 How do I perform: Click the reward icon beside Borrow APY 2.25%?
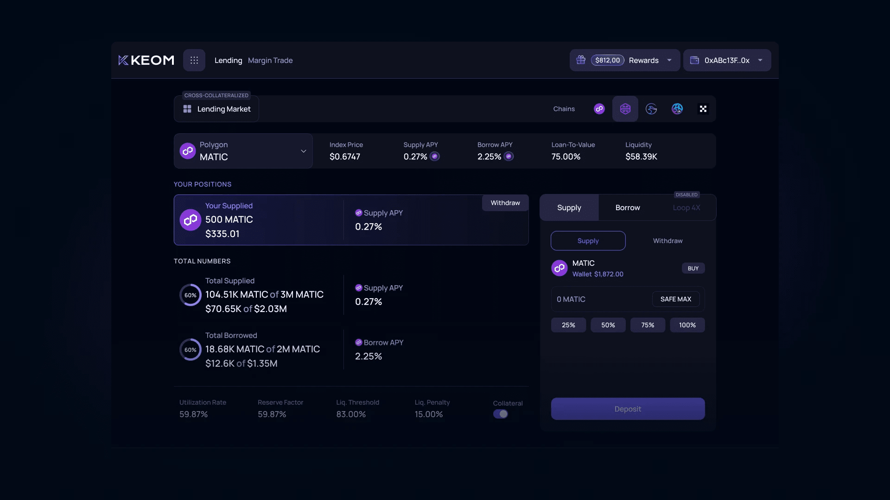[509, 156]
